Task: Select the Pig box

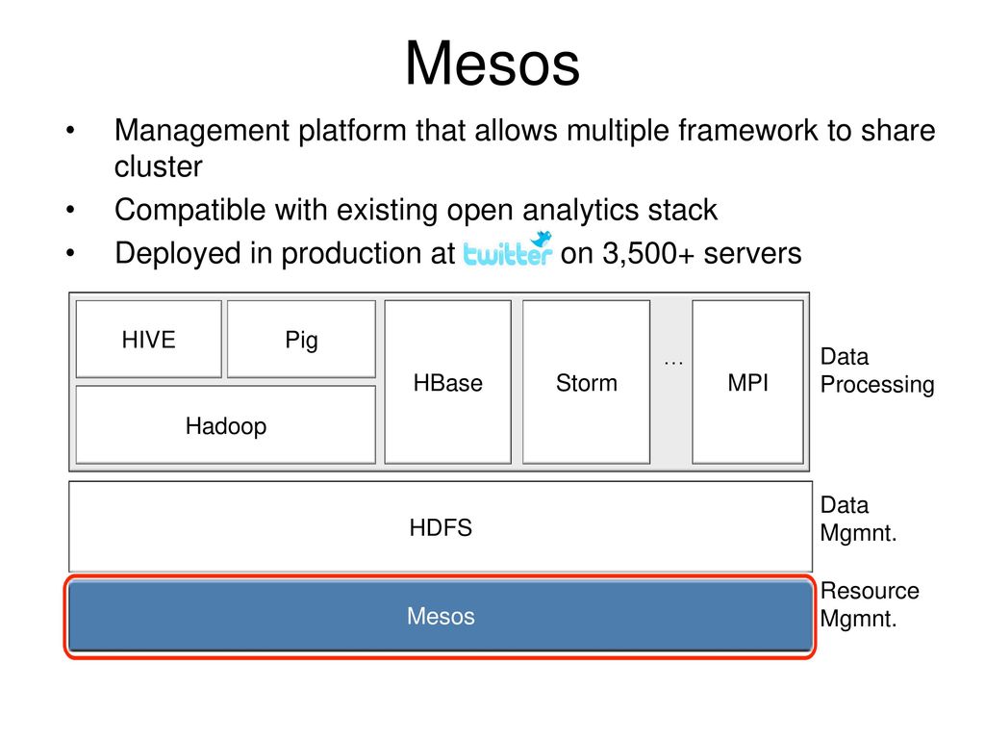Action: (301, 340)
